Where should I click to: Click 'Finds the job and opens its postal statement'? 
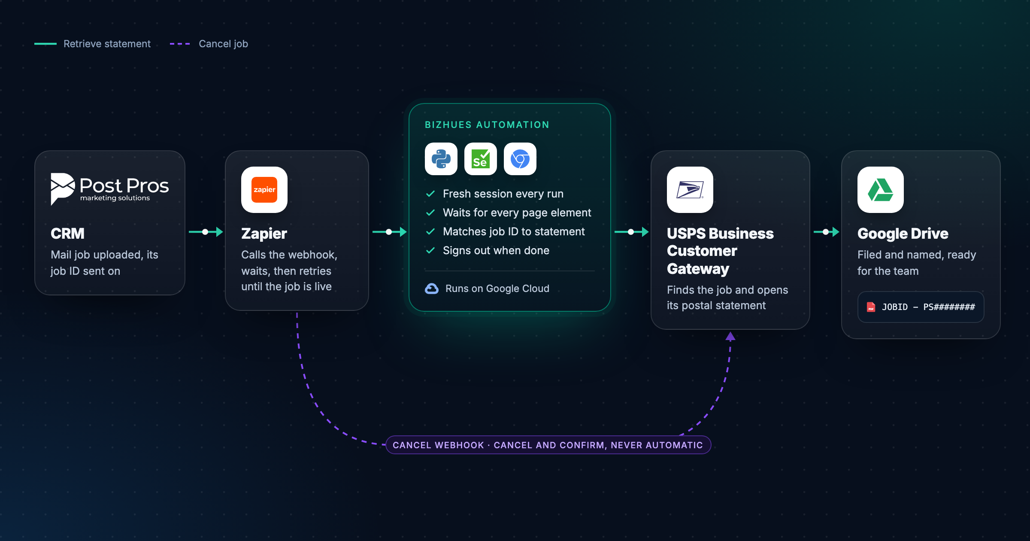pyautogui.click(x=727, y=298)
